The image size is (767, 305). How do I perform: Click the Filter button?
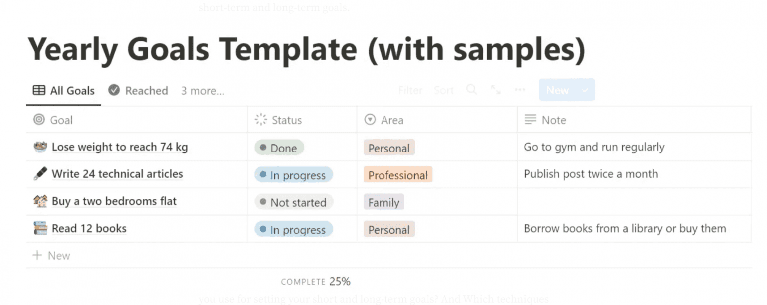coord(410,90)
